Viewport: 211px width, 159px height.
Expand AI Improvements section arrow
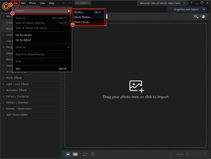coord(4,72)
